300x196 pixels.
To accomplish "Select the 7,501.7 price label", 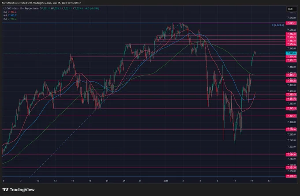I will click(291, 60).
